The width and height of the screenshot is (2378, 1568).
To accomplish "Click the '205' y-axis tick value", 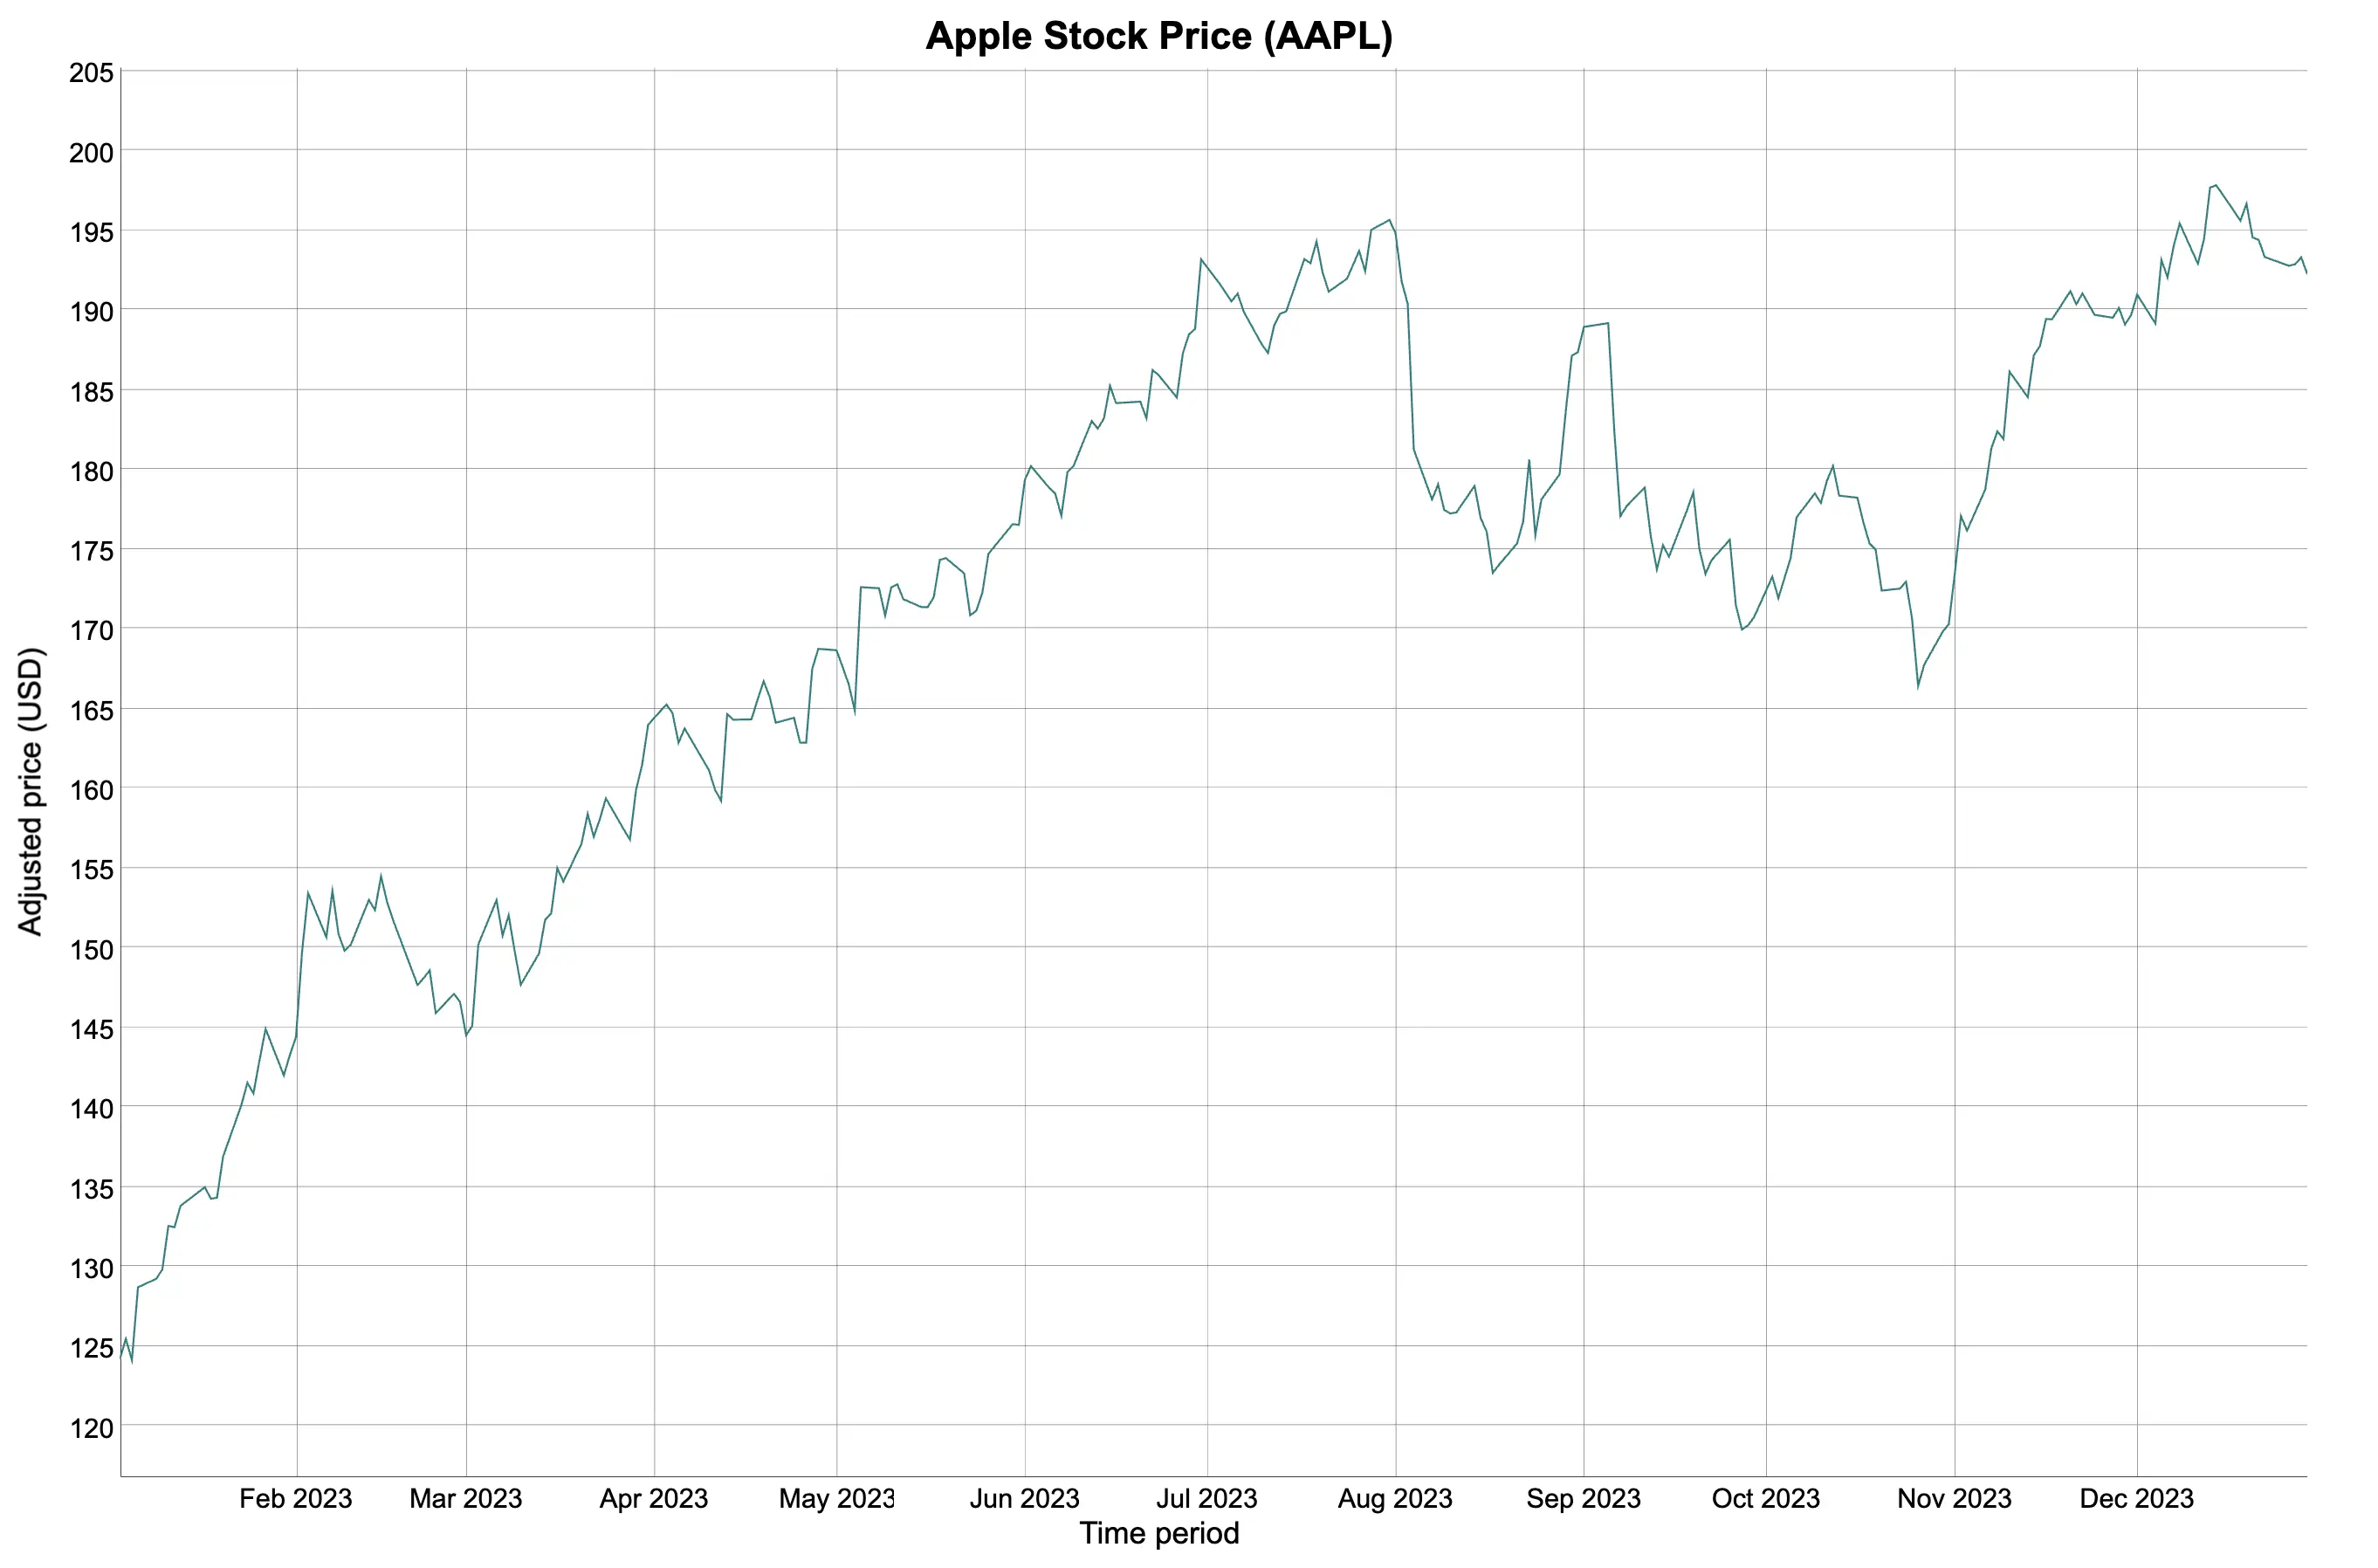I will tap(91, 72).
